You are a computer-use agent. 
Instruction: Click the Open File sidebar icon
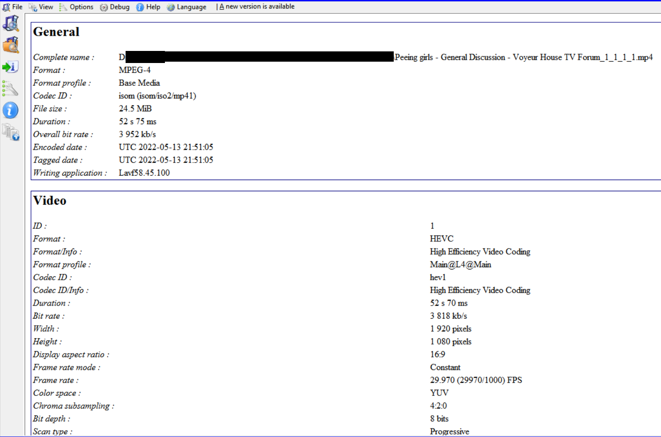click(x=11, y=23)
